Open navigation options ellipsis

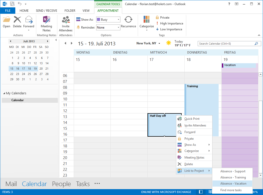point(97,184)
